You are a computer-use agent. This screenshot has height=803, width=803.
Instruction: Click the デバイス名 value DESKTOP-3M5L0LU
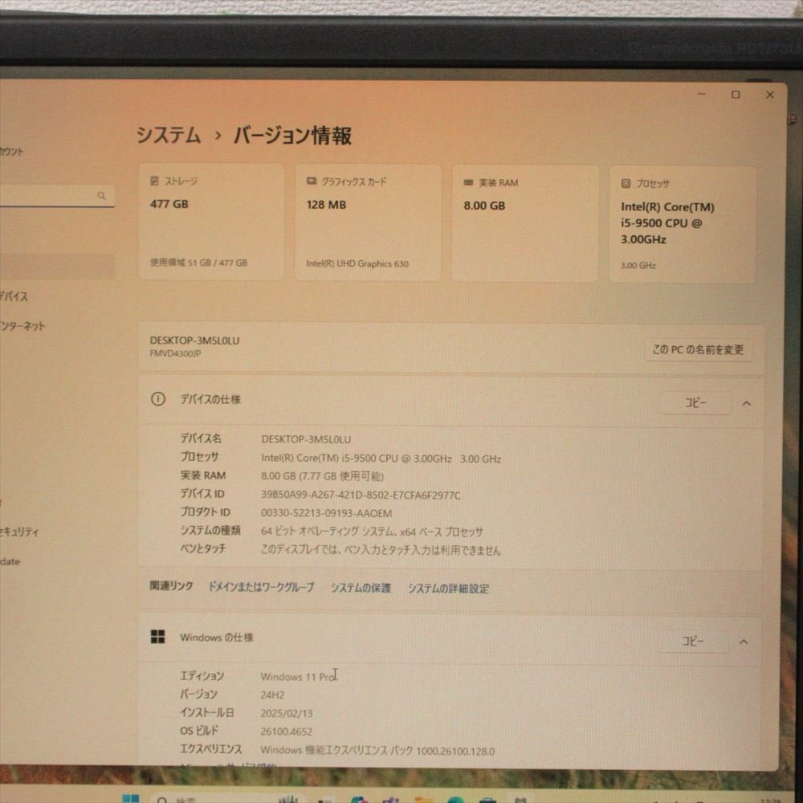coord(306,439)
